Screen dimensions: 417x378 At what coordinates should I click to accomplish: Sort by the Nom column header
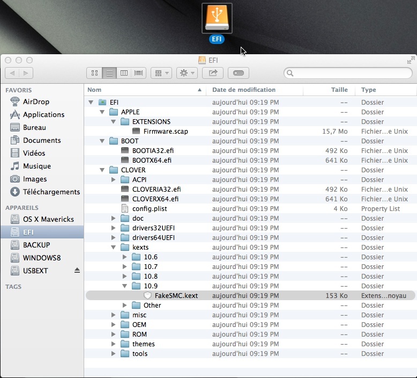coord(145,90)
